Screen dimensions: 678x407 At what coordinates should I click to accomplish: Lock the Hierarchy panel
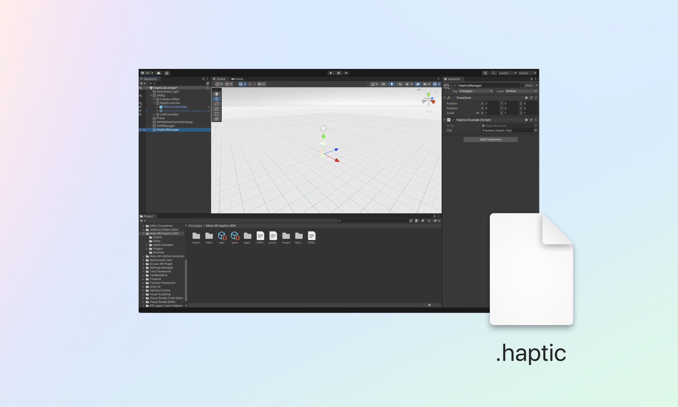coord(203,79)
